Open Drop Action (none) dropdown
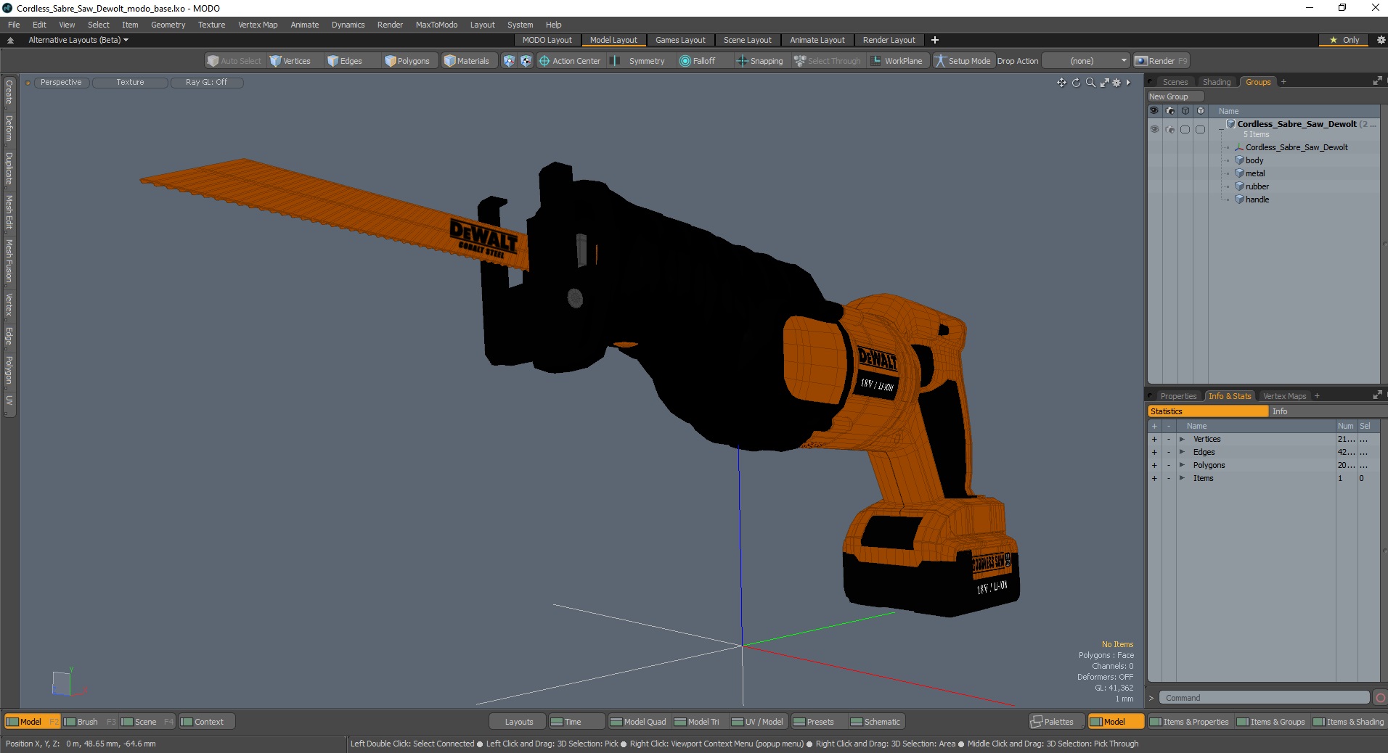Screen dimensions: 1388x753 (1087, 61)
